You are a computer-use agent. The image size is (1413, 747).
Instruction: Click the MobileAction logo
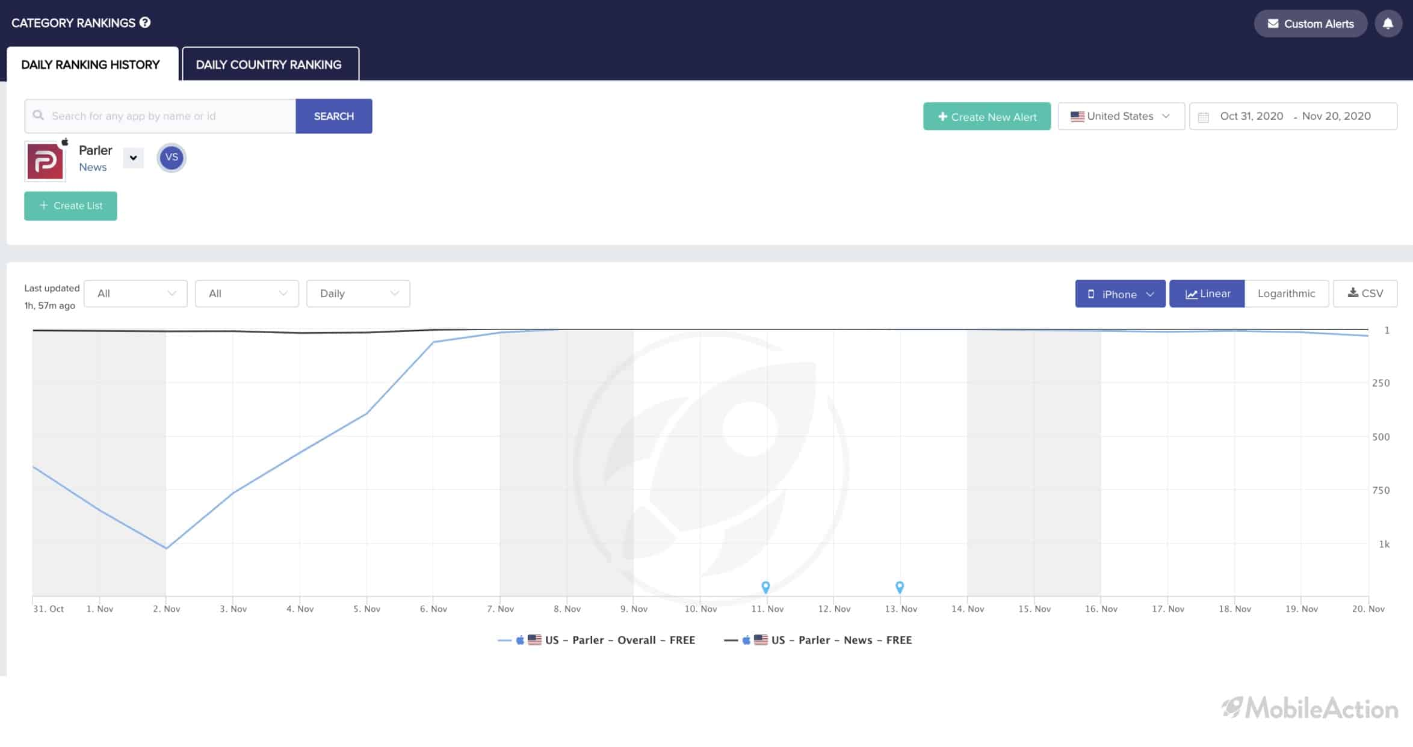click(x=1309, y=708)
